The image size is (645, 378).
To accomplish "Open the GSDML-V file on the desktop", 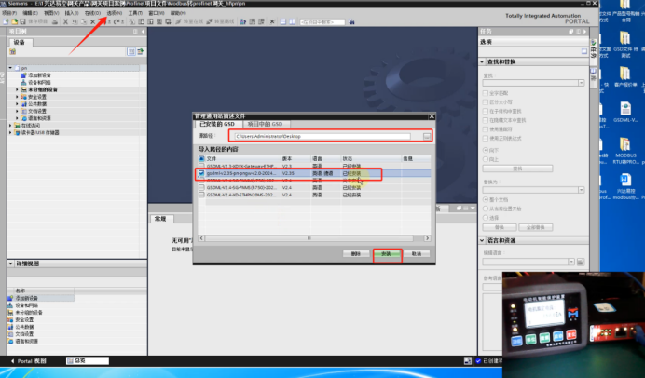I will [x=625, y=112].
